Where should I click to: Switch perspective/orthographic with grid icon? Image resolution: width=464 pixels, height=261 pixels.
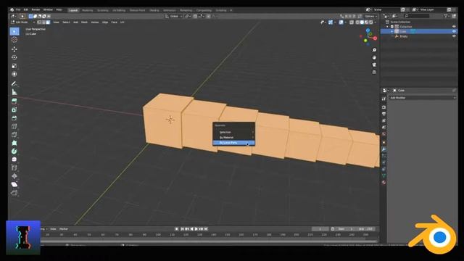coord(374,72)
